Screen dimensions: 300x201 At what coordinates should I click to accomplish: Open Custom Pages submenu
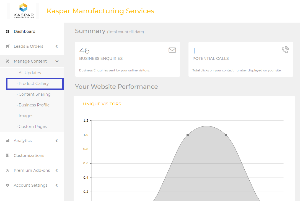[x=33, y=127]
